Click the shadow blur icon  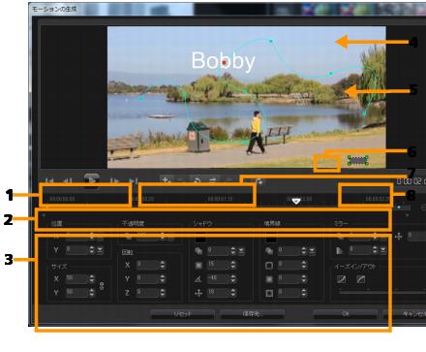click(198, 265)
